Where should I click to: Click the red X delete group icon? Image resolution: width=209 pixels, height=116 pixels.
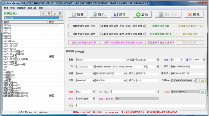[49, 14]
